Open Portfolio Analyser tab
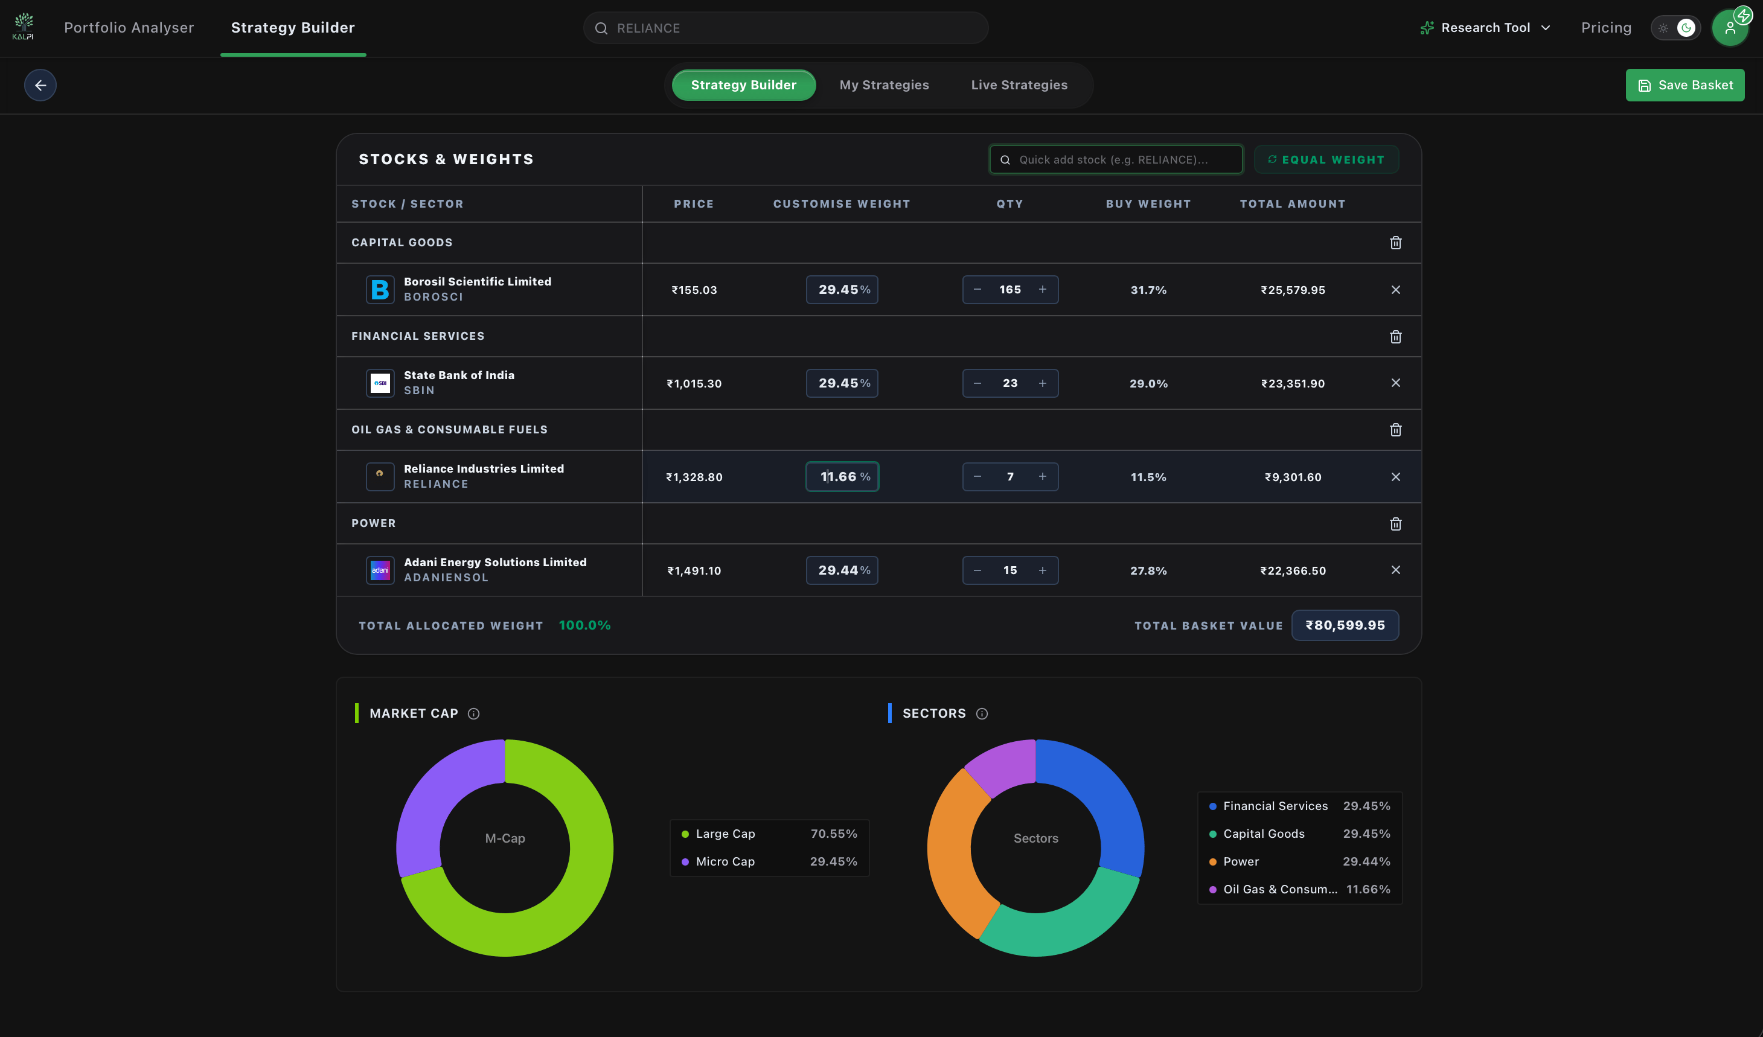 (x=129, y=27)
